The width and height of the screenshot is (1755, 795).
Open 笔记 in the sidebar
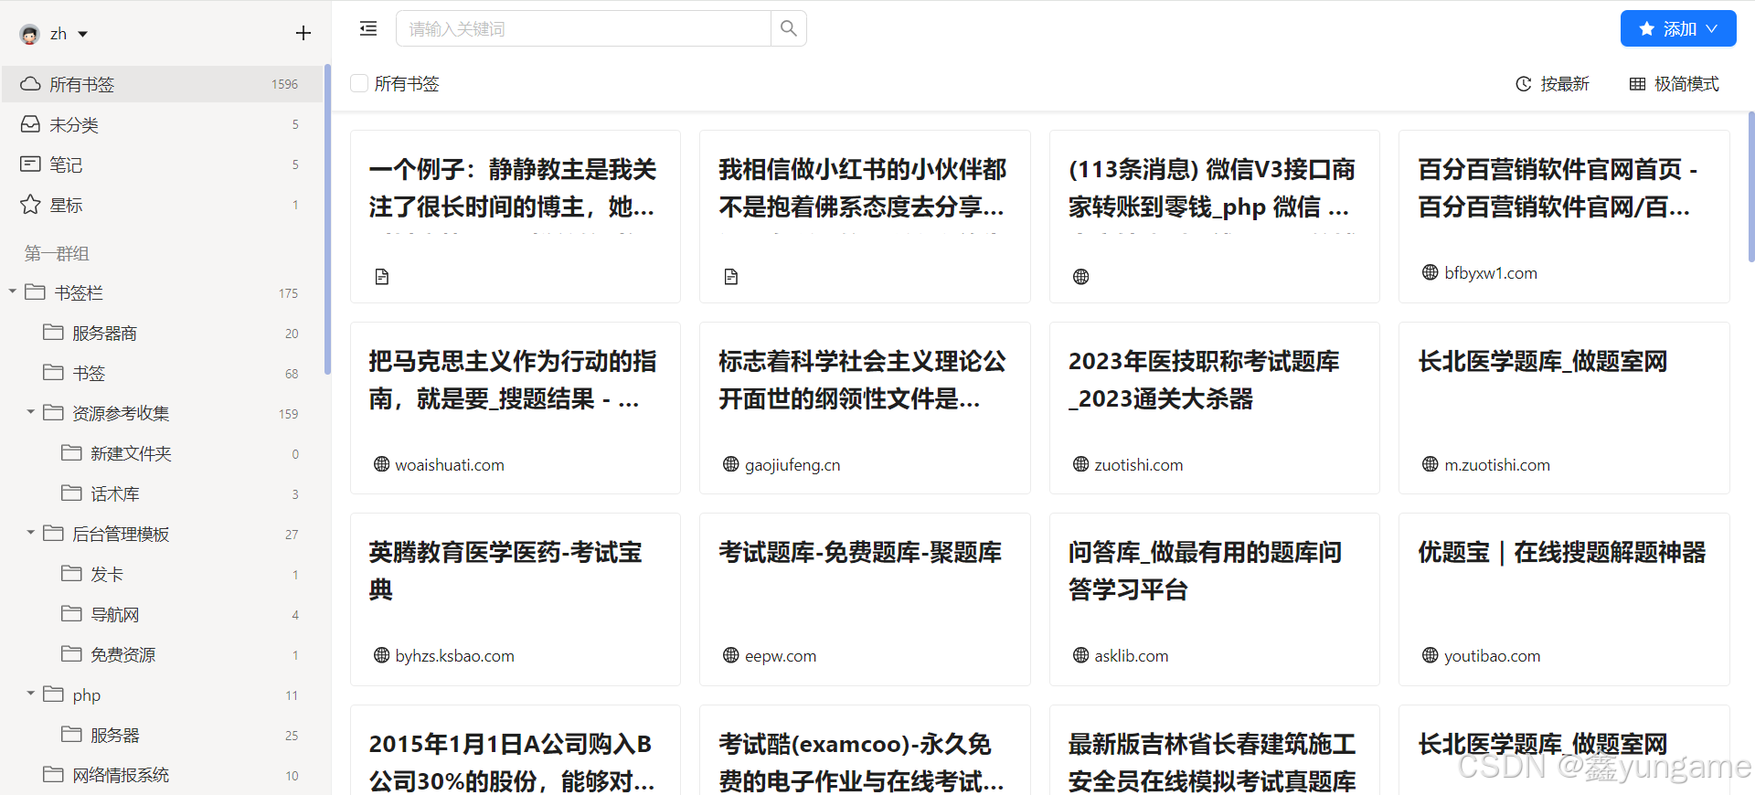pos(162,164)
